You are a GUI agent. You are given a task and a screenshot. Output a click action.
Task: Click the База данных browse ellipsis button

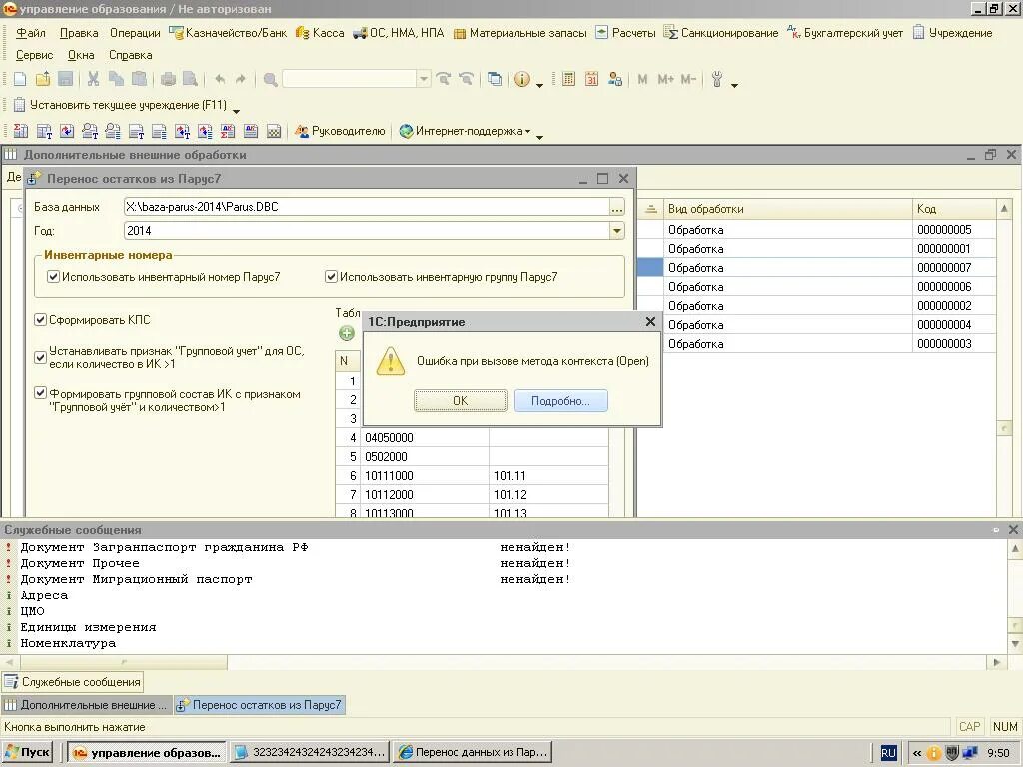point(616,208)
